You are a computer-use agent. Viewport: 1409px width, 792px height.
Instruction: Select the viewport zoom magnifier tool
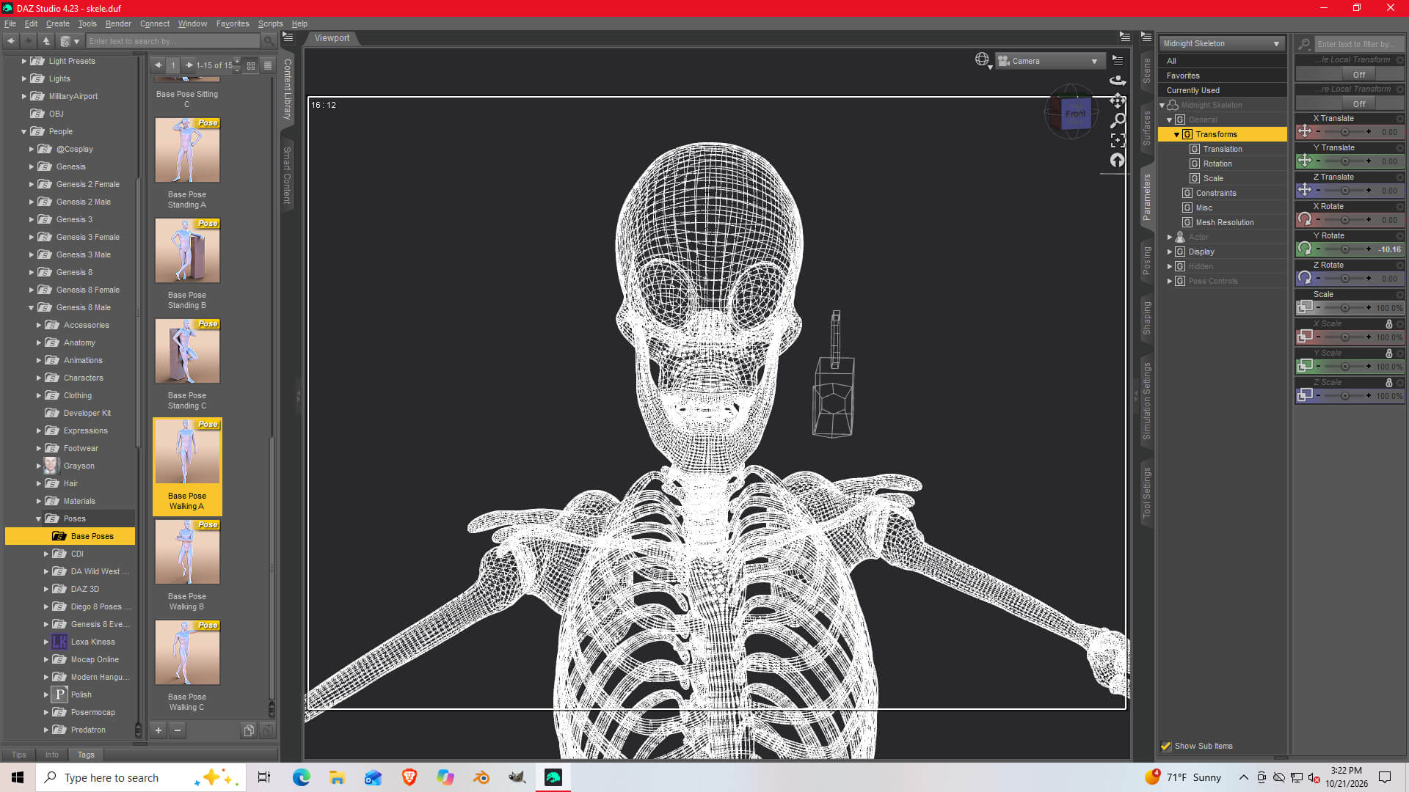click(1117, 120)
